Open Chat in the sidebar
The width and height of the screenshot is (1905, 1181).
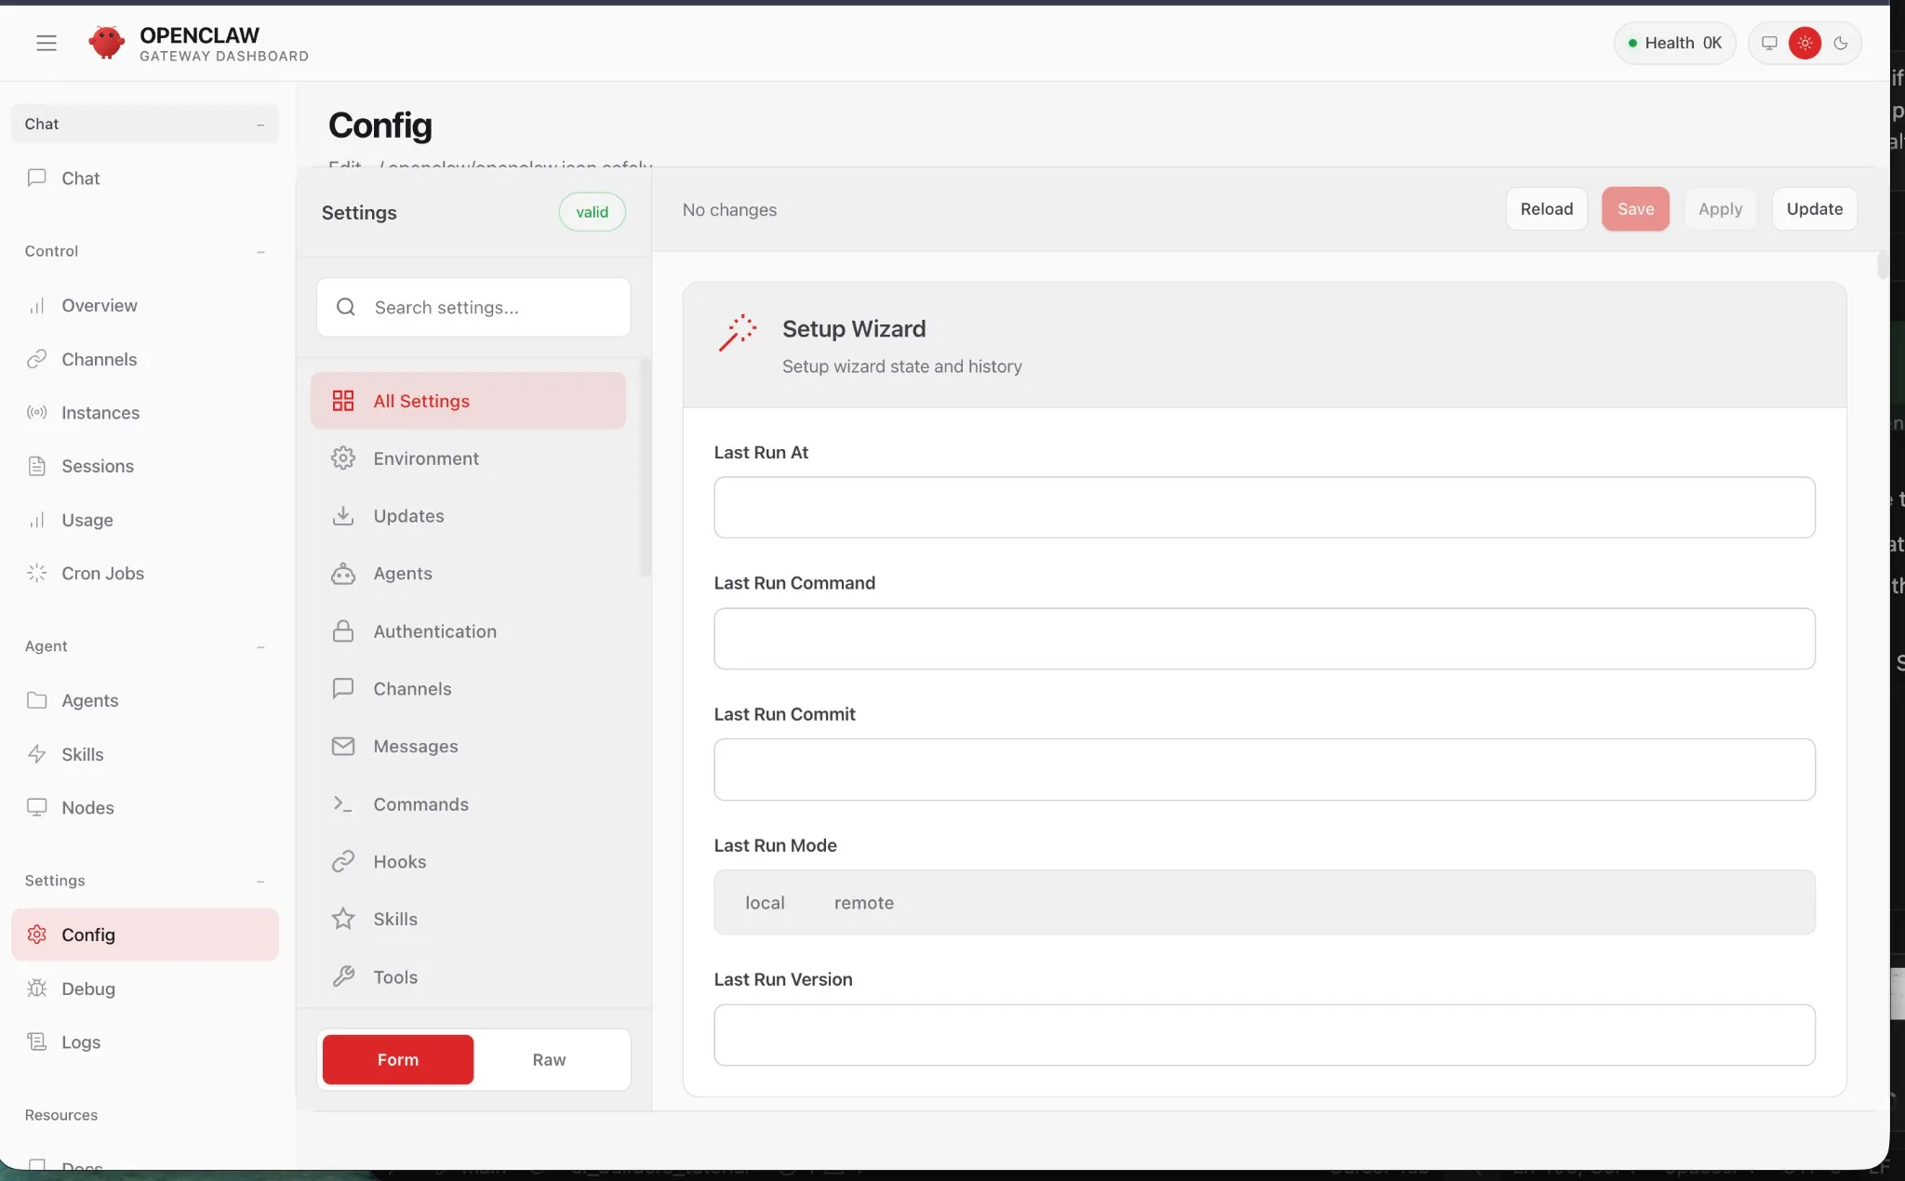tap(145, 178)
